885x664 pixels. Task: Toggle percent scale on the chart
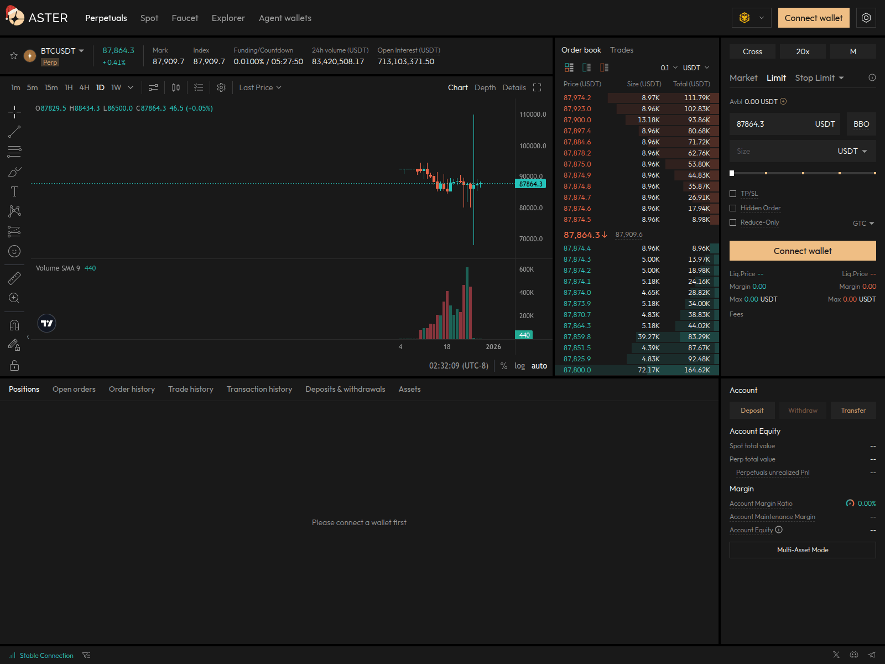tap(504, 366)
